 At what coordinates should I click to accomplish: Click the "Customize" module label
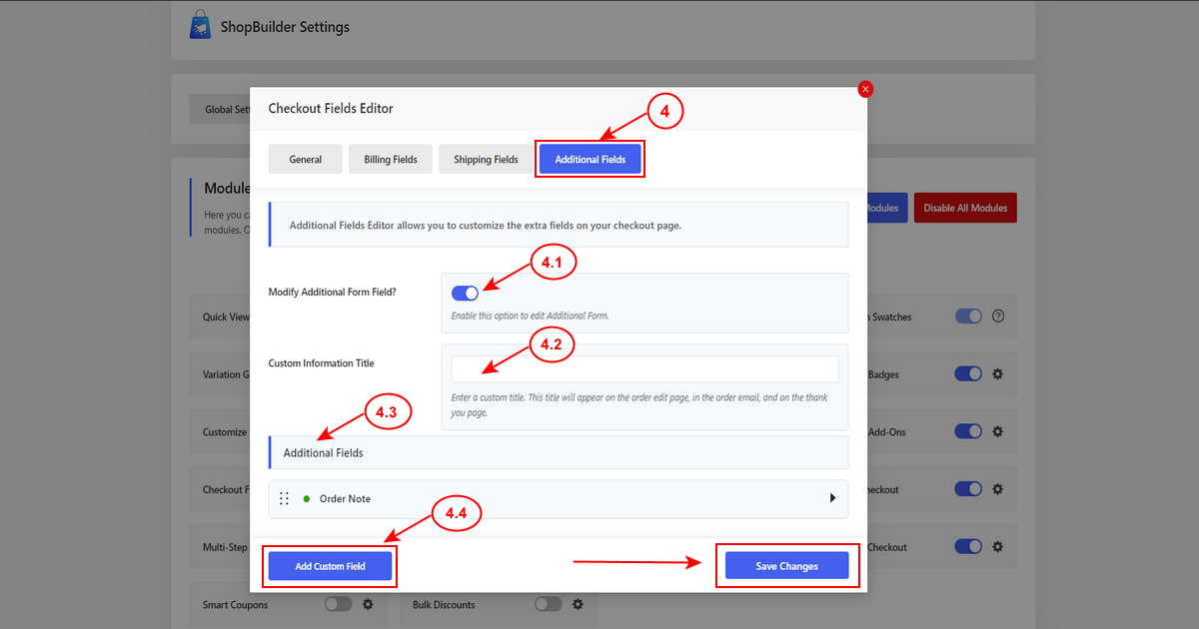[225, 432]
